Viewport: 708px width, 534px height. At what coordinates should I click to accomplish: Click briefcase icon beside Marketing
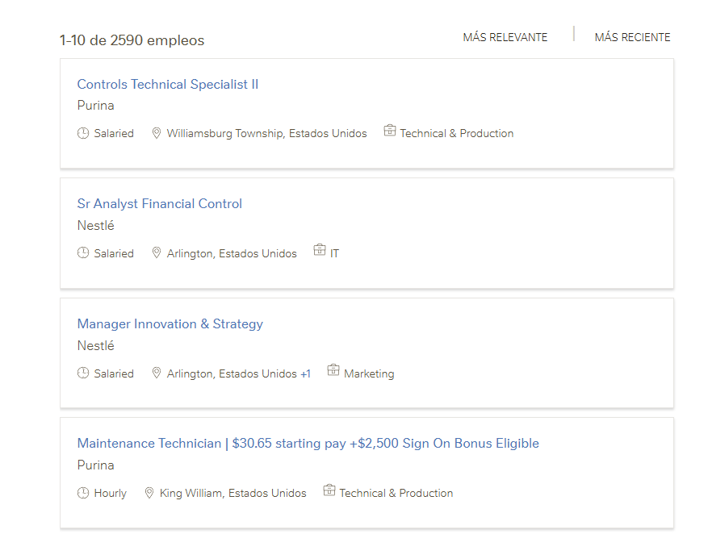point(333,369)
